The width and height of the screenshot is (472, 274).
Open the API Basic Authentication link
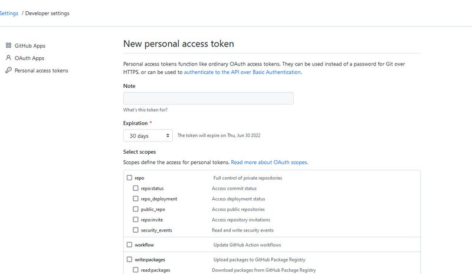pyautogui.click(x=242, y=72)
